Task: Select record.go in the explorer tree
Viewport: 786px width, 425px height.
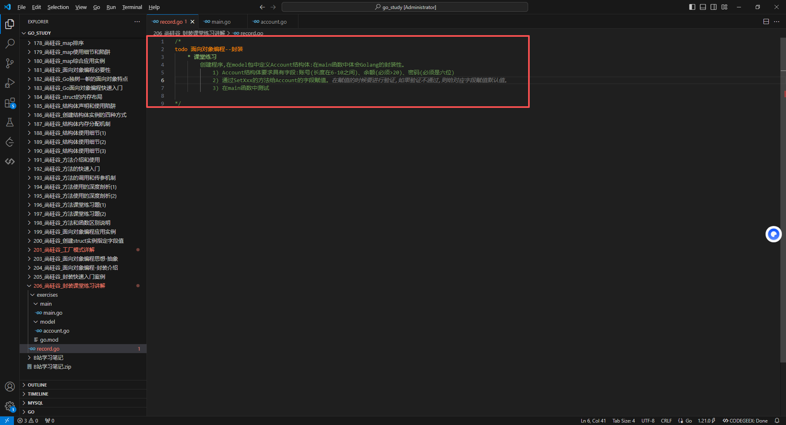Action: 83,349
